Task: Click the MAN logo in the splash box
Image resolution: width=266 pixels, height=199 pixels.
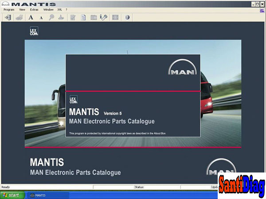Action: coord(182,67)
